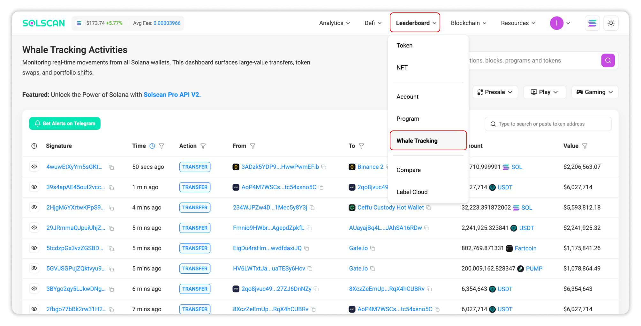
Task: Copy signature 4wuwEtXyYm5sGKt using copy icon
Action: tap(111, 167)
